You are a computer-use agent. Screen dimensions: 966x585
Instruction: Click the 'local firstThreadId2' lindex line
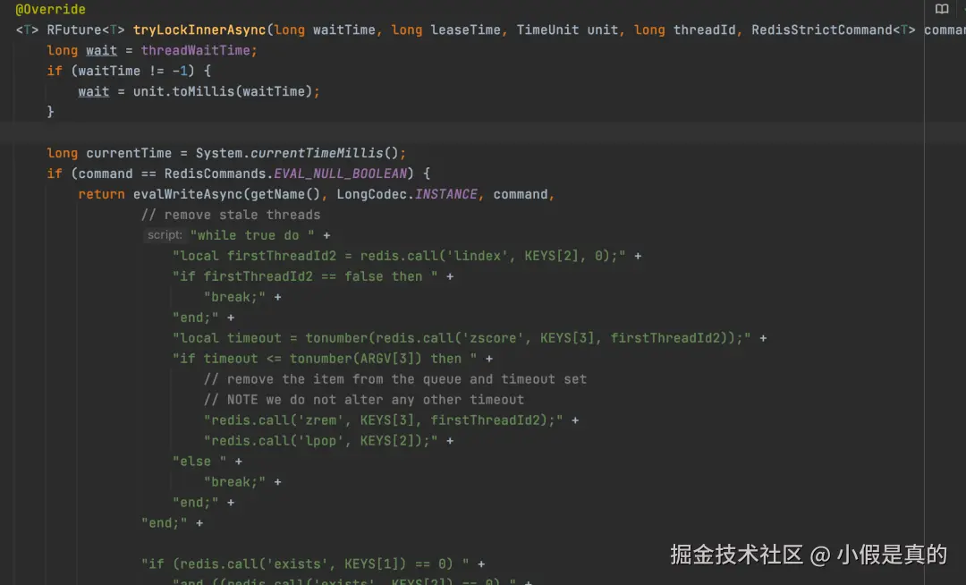point(399,256)
